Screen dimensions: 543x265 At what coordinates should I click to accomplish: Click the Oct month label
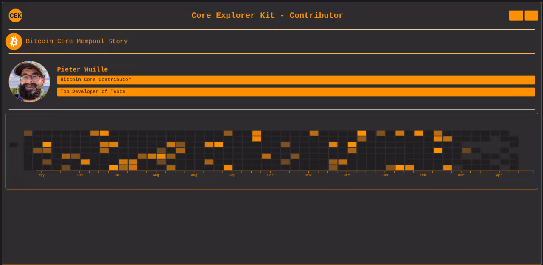click(270, 175)
